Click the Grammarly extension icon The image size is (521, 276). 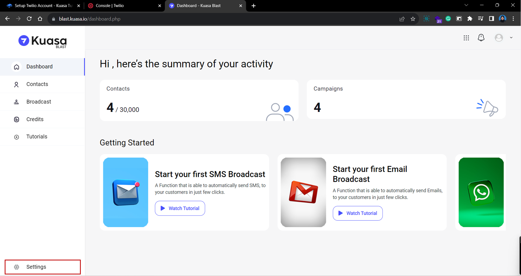click(x=448, y=19)
